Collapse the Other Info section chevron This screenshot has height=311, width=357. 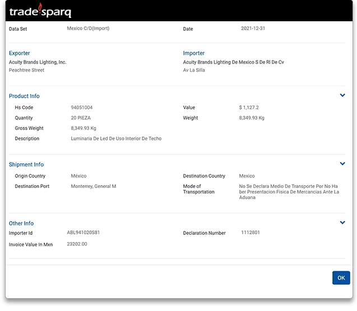point(342,223)
